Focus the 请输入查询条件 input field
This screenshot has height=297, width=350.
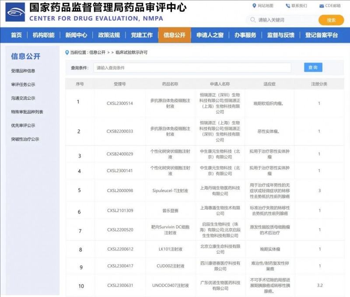(192, 68)
